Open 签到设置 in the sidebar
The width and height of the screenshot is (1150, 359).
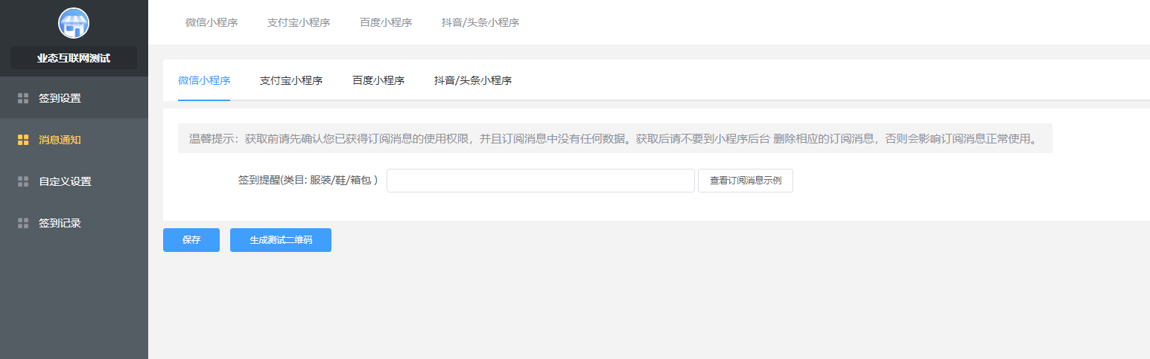pos(74,98)
